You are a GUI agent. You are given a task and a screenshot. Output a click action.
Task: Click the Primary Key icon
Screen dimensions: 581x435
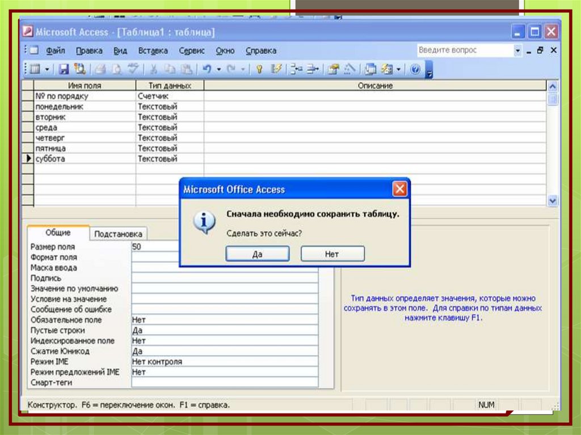pos(259,69)
